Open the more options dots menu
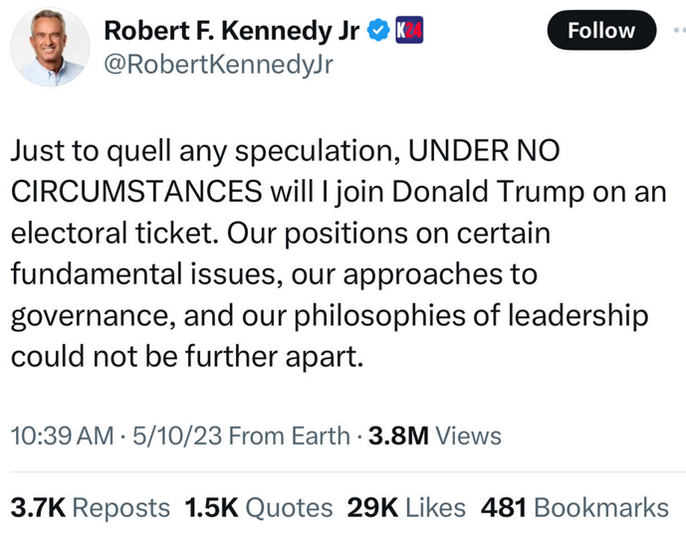The height and width of the screenshot is (538, 686). [678, 31]
